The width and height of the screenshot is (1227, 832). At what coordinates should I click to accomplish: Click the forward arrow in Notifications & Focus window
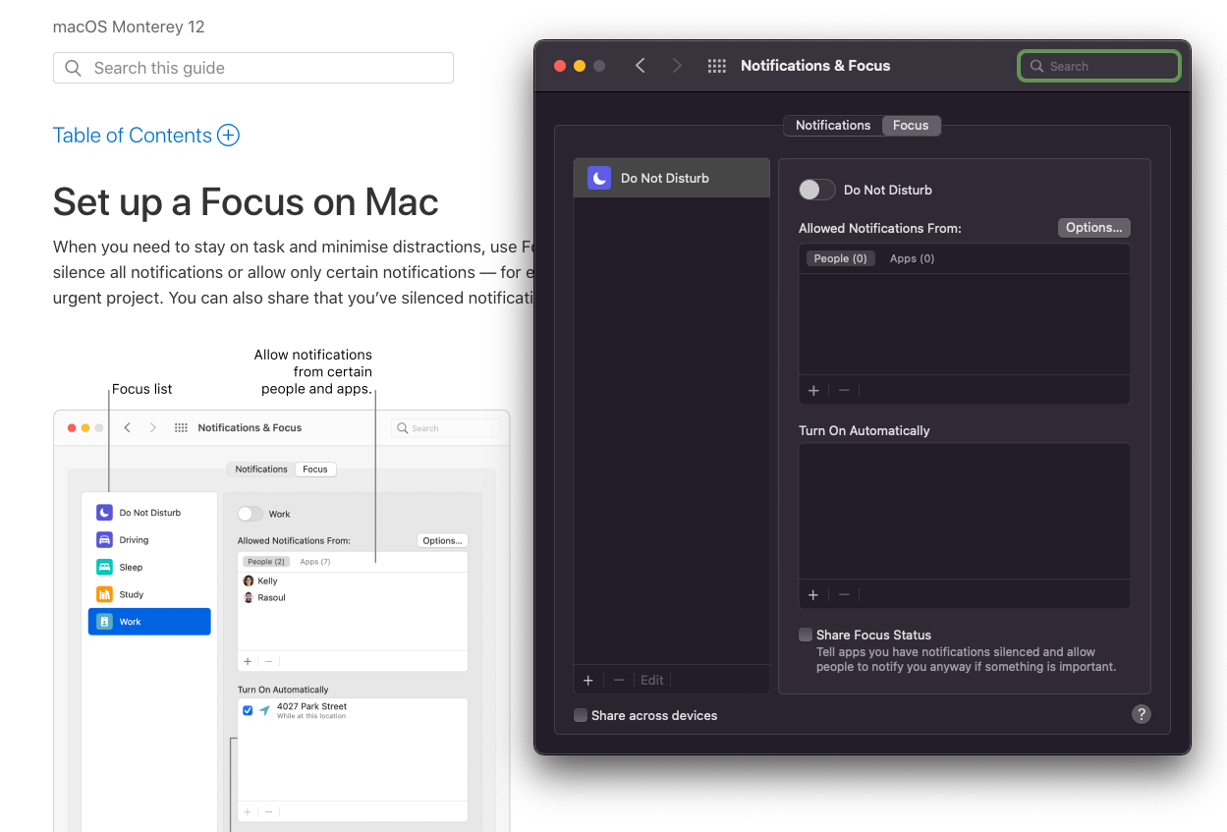click(x=677, y=66)
